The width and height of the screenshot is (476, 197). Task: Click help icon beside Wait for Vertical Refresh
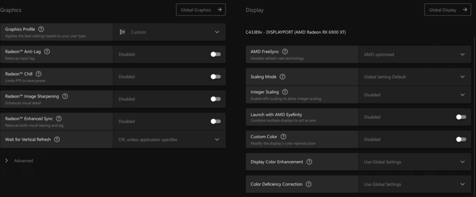(57, 140)
